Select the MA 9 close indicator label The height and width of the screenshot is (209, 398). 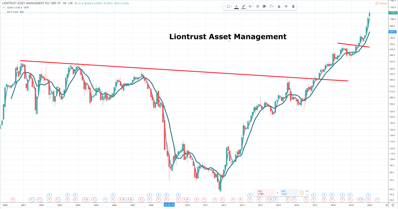point(13,12)
